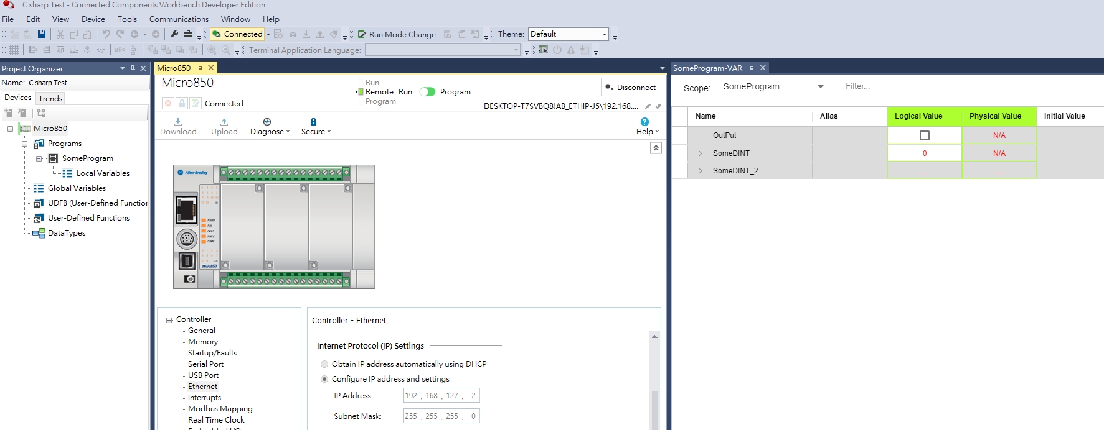This screenshot has width=1104, height=430.
Task: Click the Run Mode Change toolbar button
Action: [396, 34]
